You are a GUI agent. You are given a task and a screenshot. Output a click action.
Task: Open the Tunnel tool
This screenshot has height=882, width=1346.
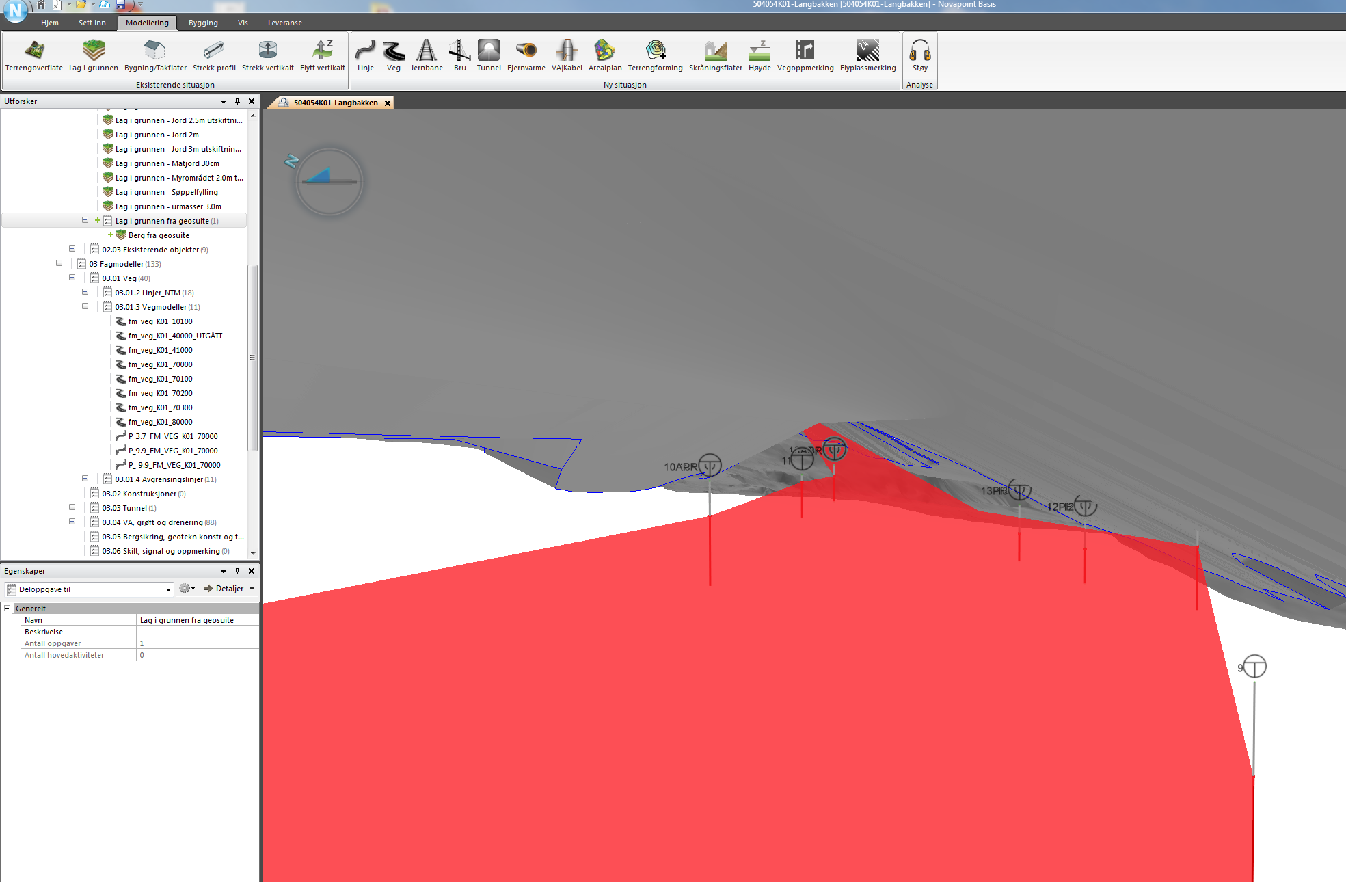click(489, 56)
